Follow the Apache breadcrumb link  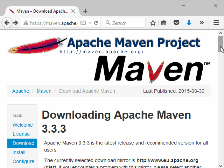pos(21,91)
